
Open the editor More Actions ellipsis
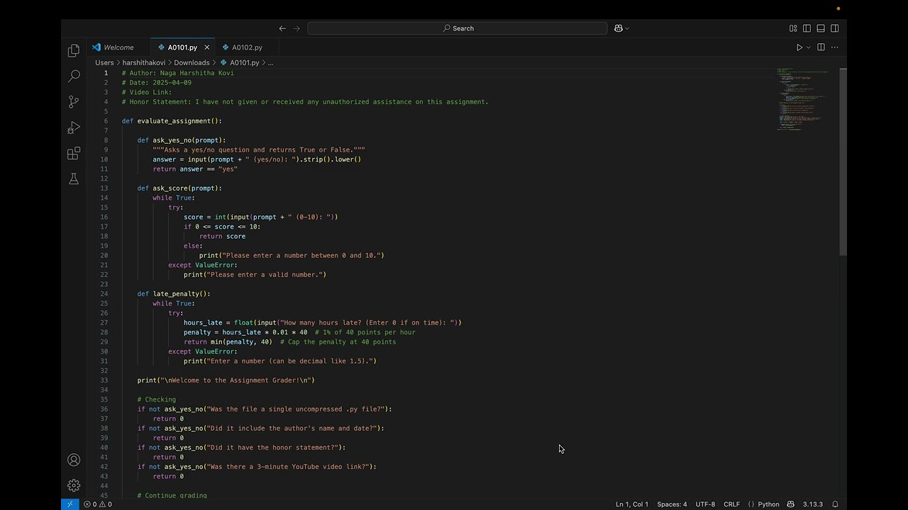click(x=835, y=47)
